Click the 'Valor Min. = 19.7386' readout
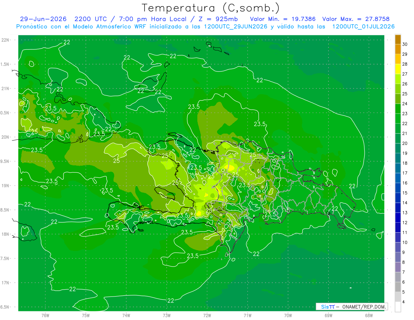This screenshot has width=414, height=320. [x=283, y=19]
